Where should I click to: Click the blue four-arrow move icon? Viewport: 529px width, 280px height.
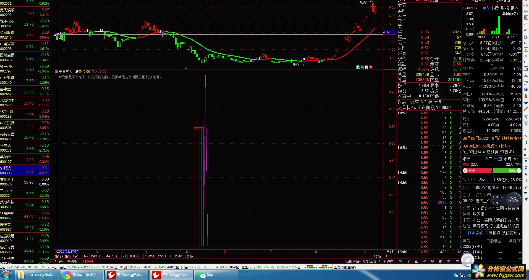[x=526, y=102]
